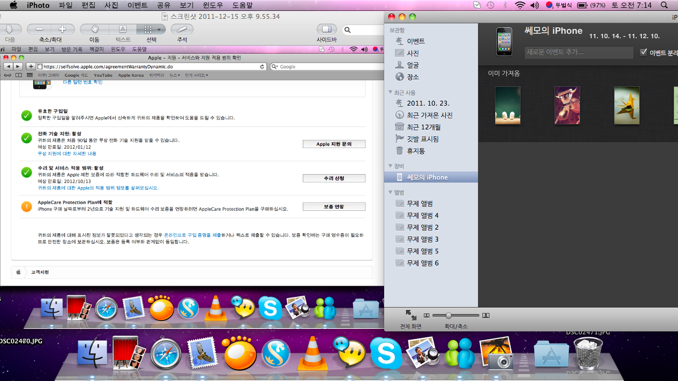This screenshot has height=381, width=678.
Task: Open the 사진 menu
Action: 111,5
